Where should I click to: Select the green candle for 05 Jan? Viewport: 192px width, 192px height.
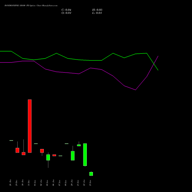(48, 157)
